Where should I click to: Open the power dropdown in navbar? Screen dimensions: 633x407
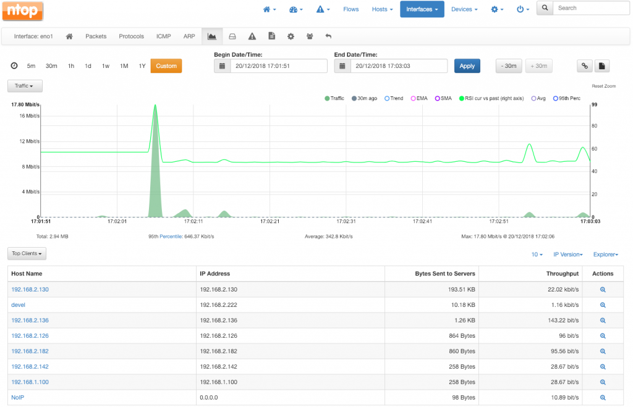[523, 9]
